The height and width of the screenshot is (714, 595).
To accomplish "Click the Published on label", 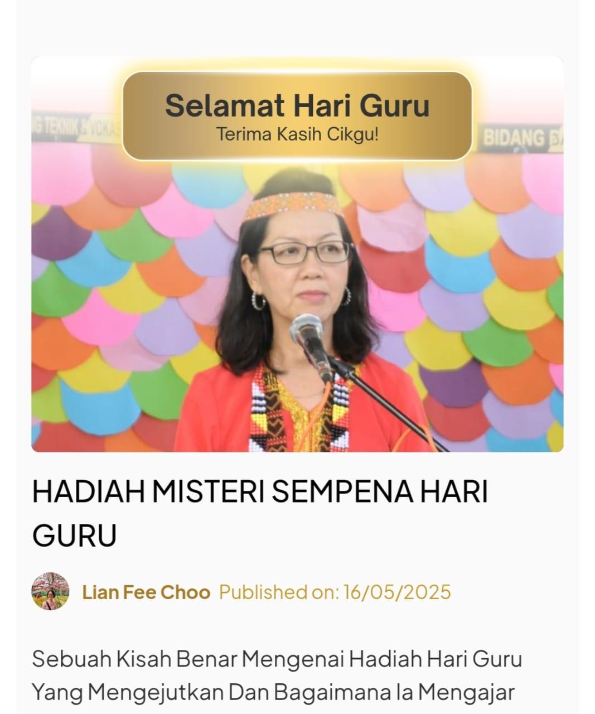I will click(278, 592).
